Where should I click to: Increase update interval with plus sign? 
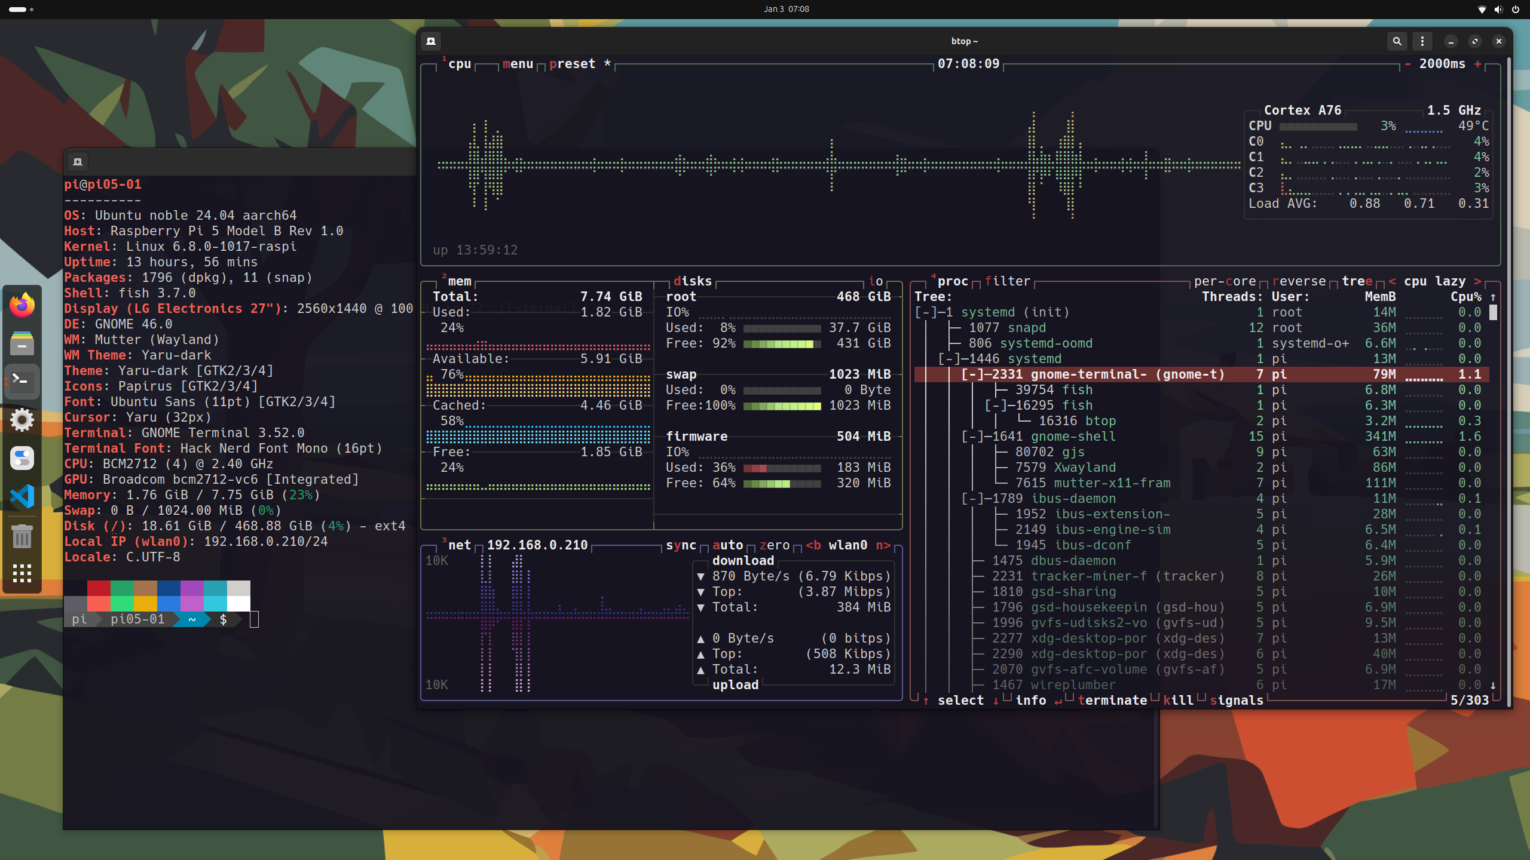click(x=1478, y=64)
